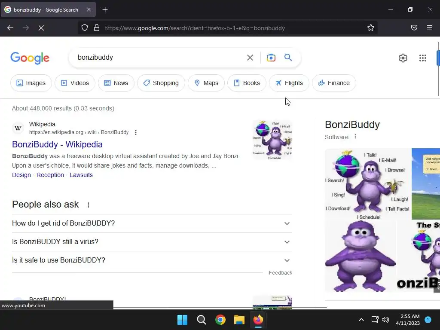The height and width of the screenshot is (330, 440).
Task: Expand Is BonziBUDDY still a virus?
Action: 152,242
